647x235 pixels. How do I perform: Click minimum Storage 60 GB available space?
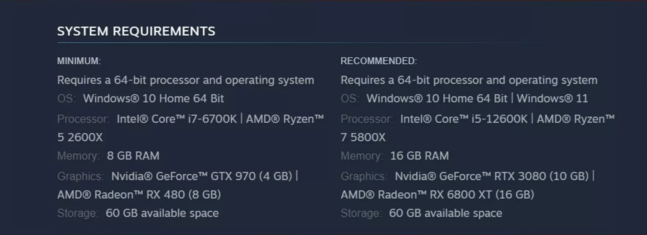pos(162,213)
